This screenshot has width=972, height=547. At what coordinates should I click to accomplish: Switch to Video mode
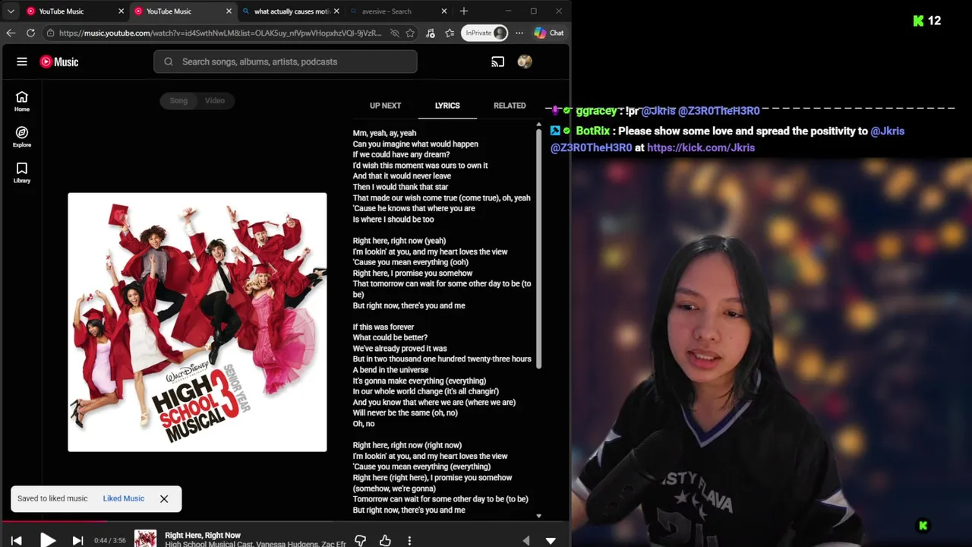[215, 100]
